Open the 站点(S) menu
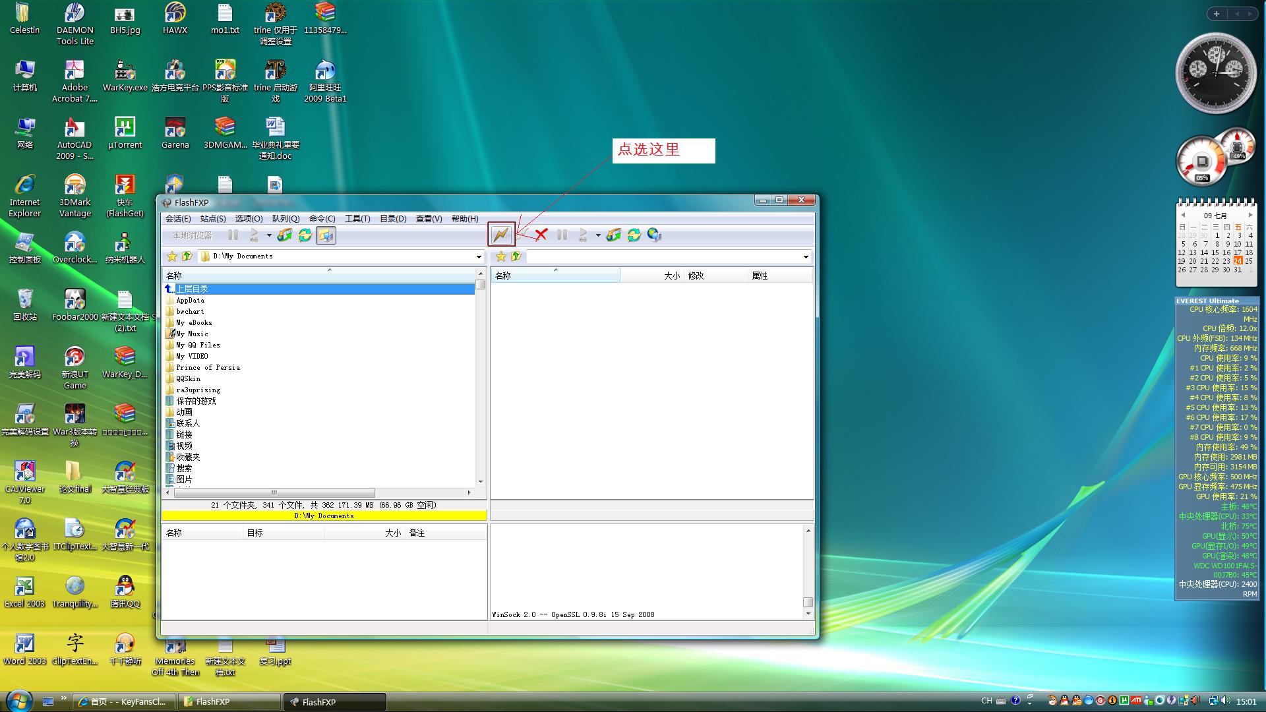1266x712 pixels. point(213,219)
